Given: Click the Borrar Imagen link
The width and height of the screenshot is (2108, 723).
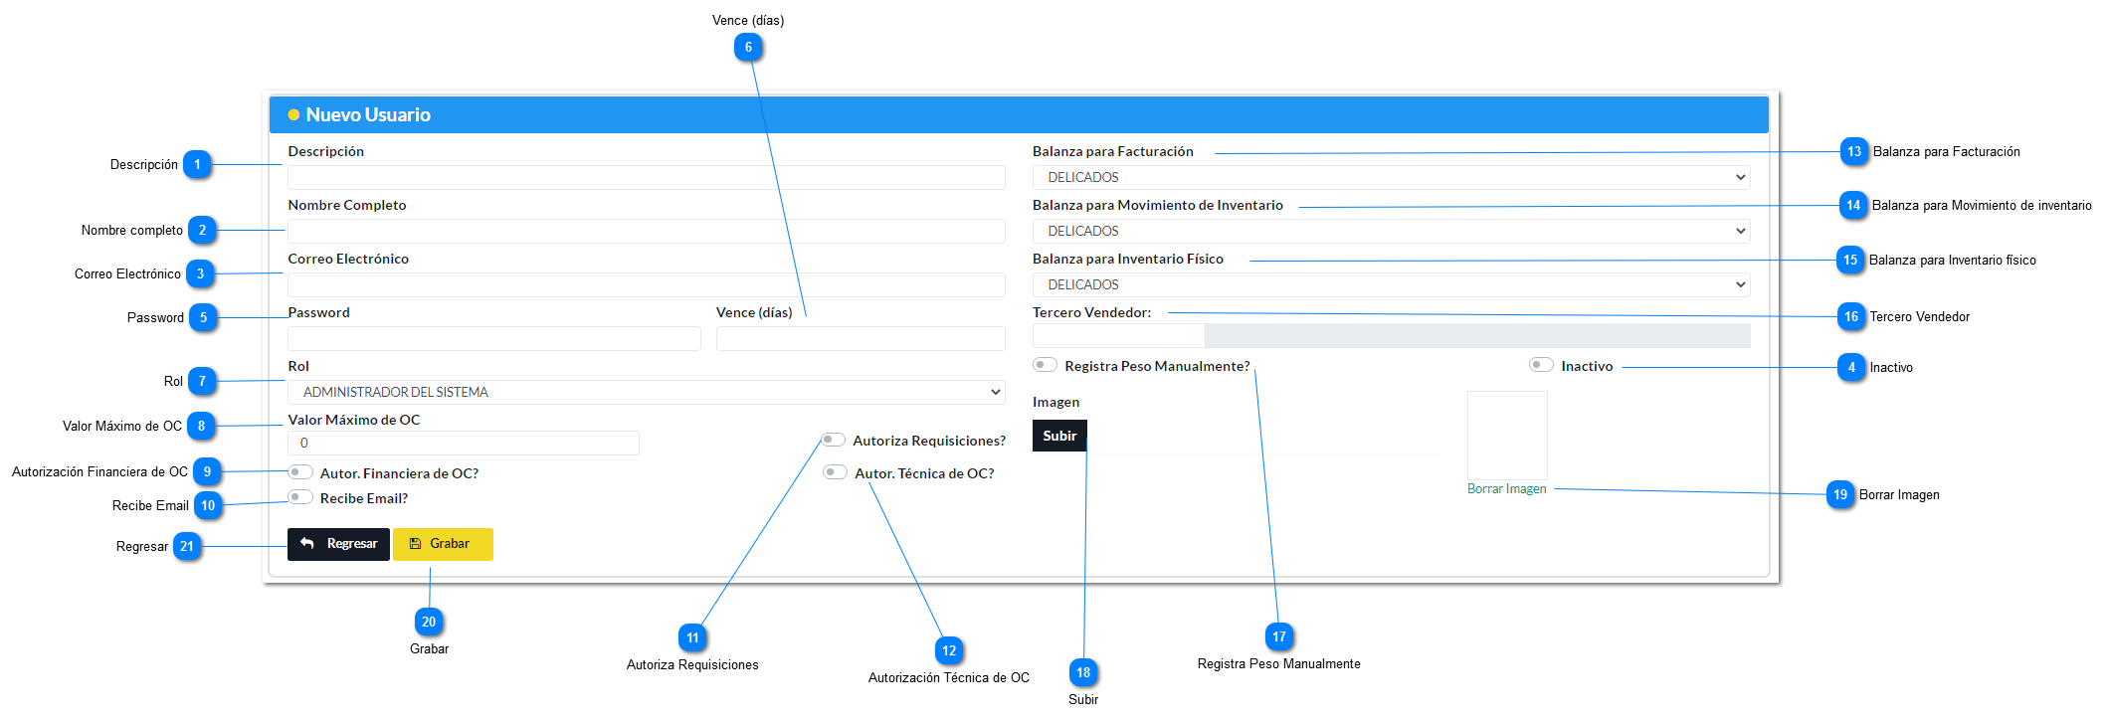Looking at the screenshot, I should click(x=1506, y=488).
